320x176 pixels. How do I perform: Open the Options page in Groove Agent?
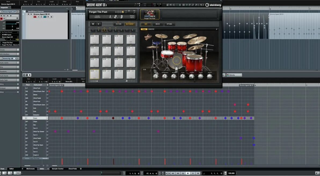(x=169, y=24)
